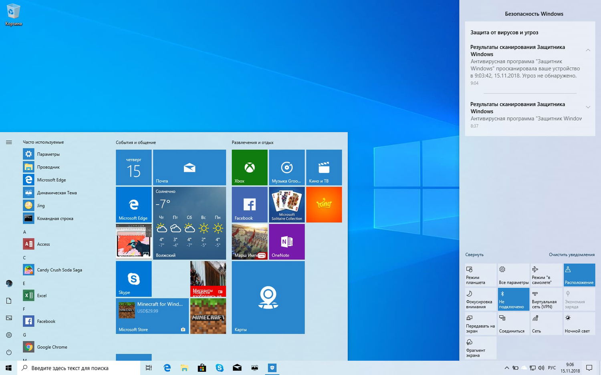
Task: Expand the second Защитник Windows scan result
Action: tap(588, 107)
